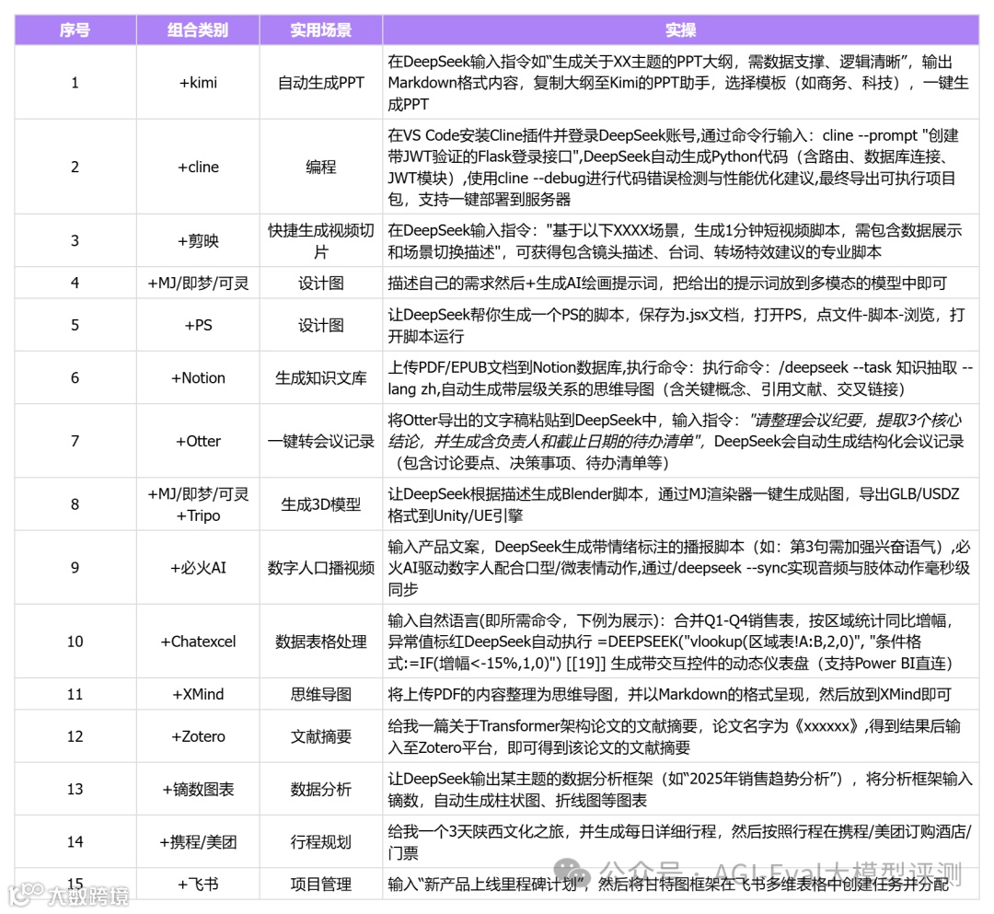Select the +MJ/即梦/可灵 cell in row 4
The image size is (994, 914).
[x=198, y=283]
